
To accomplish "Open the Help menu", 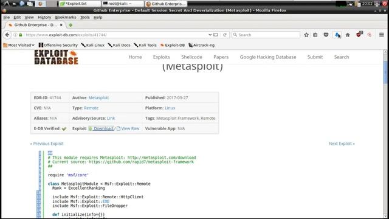I will [98, 18].
